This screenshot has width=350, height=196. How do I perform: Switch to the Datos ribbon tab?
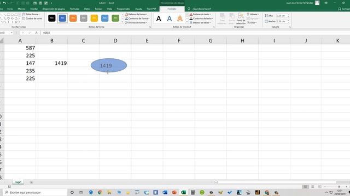(x=87, y=9)
